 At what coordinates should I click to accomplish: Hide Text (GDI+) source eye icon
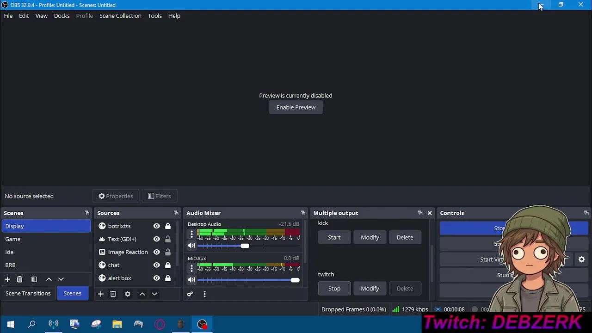pyautogui.click(x=156, y=239)
